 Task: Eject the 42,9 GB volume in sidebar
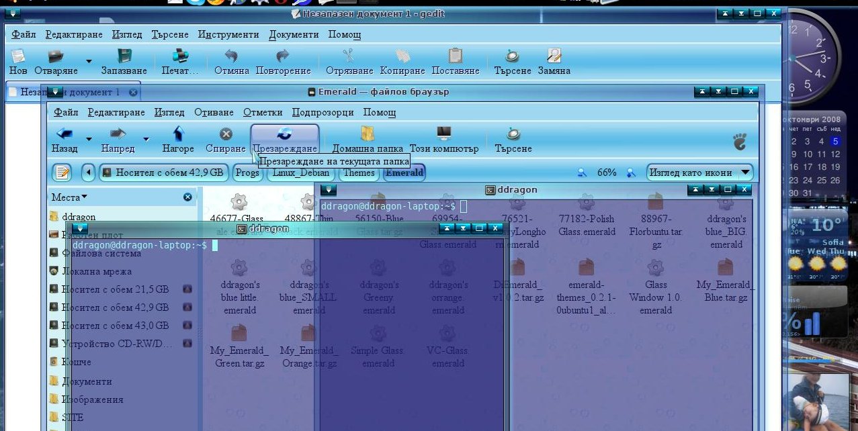(x=187, y=307)
